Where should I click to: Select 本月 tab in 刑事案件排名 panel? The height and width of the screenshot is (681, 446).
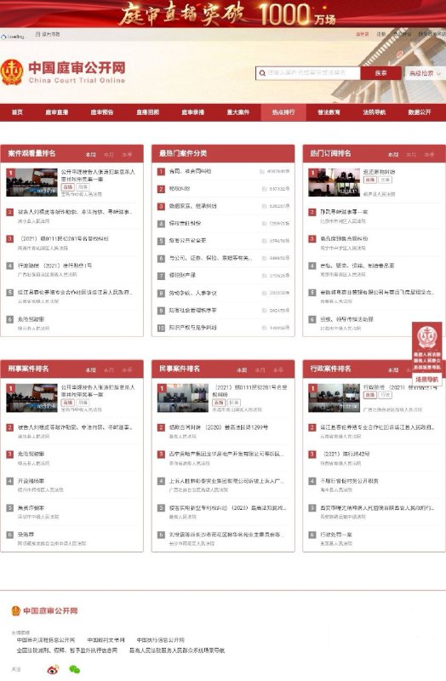(109, 369)
